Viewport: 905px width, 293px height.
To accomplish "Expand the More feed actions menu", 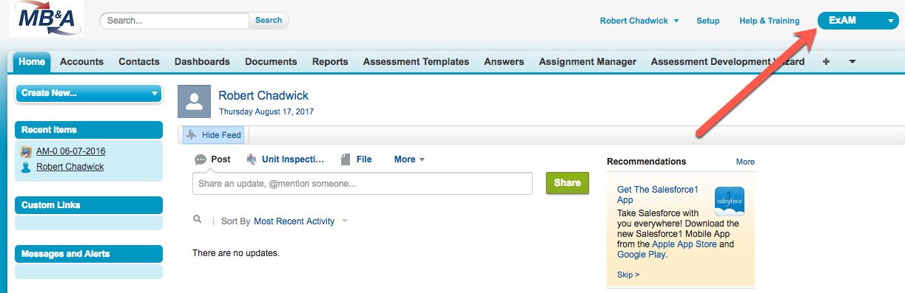I will [x=409, y=159].
